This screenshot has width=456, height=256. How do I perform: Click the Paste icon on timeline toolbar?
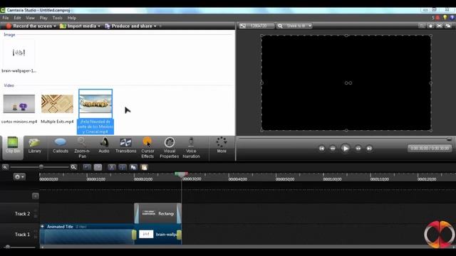(x=144, y=167)
